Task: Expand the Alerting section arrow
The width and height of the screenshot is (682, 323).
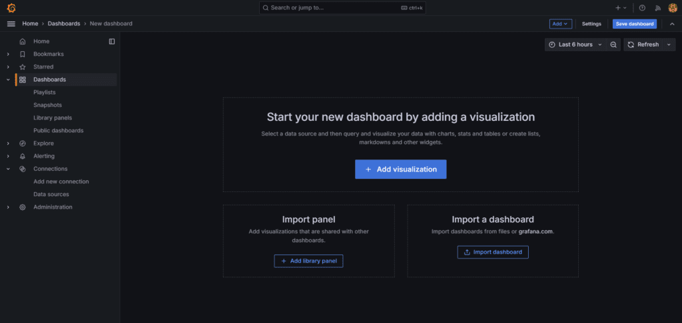Action: click(x=8, y=156)
